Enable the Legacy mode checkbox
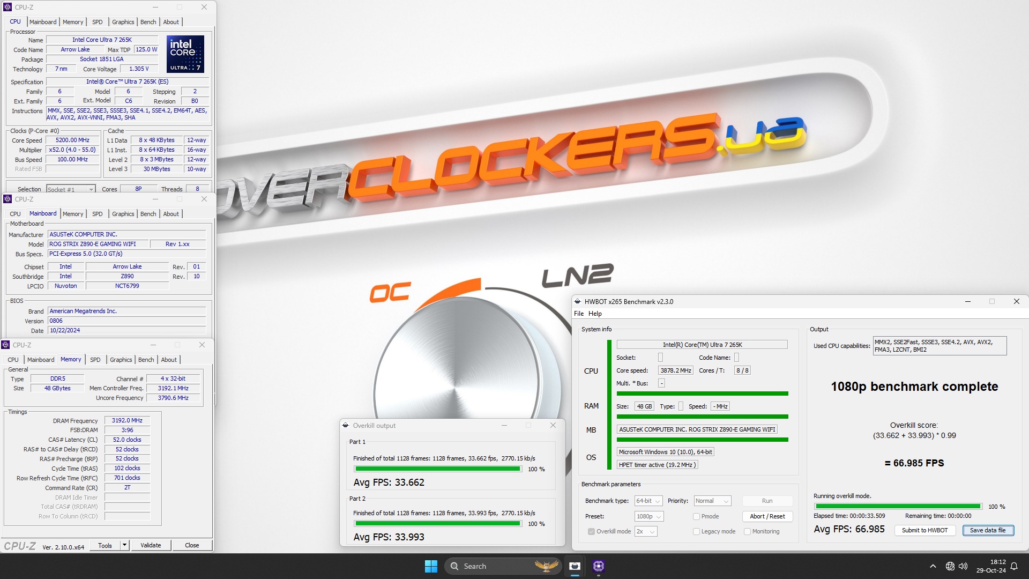Viewport: 1029px width, 579px height. click(696, 532)
